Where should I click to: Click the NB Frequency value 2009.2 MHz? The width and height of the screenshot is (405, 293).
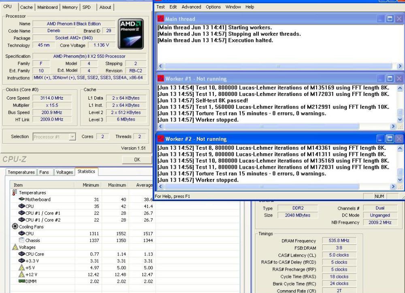point(380,222)
